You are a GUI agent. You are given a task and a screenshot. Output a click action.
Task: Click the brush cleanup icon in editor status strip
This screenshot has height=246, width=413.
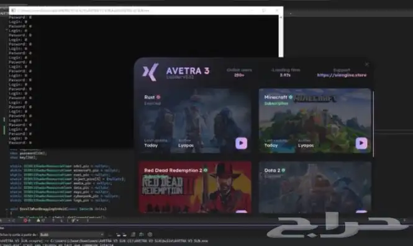73,221
